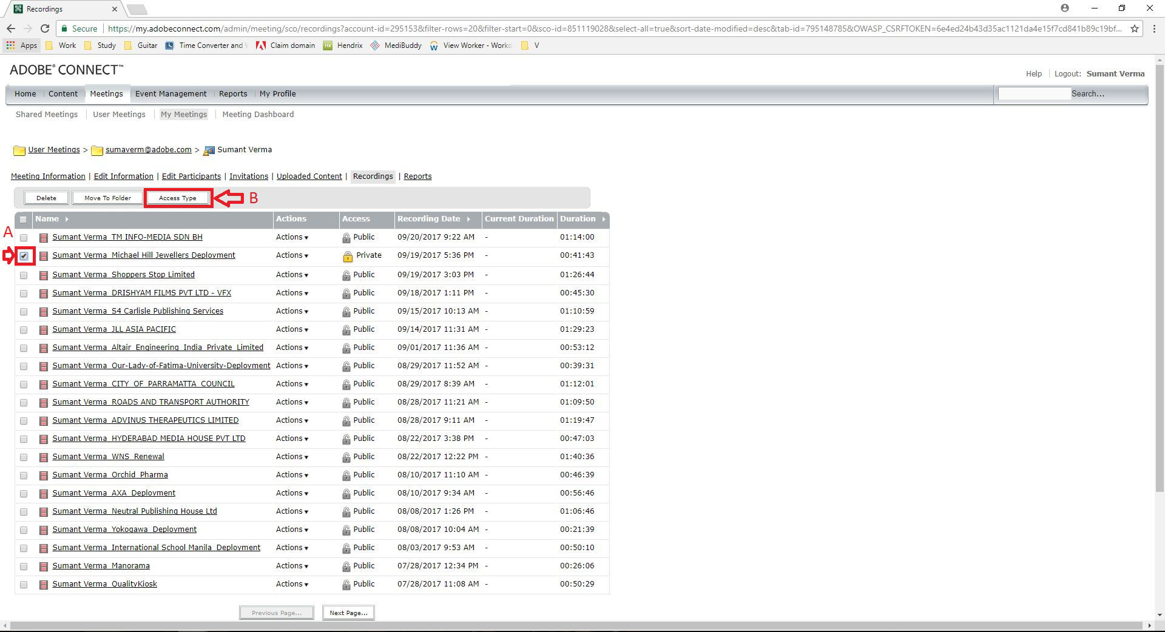Click public lock icon in Manorama row
Viewport: 1165px width, 632px height.
pos(346,566)
